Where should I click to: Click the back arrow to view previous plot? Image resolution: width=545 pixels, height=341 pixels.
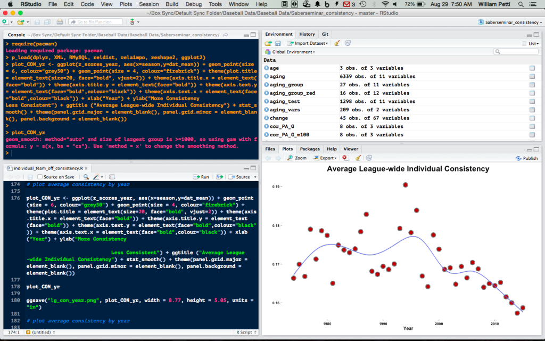(x=269, y=158)
